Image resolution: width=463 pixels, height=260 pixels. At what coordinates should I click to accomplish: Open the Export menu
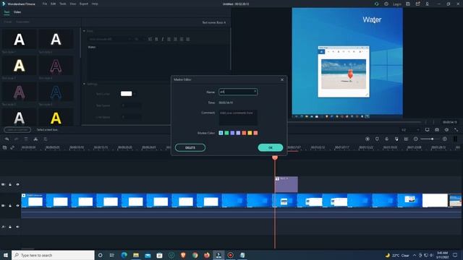tap(84, 4)
